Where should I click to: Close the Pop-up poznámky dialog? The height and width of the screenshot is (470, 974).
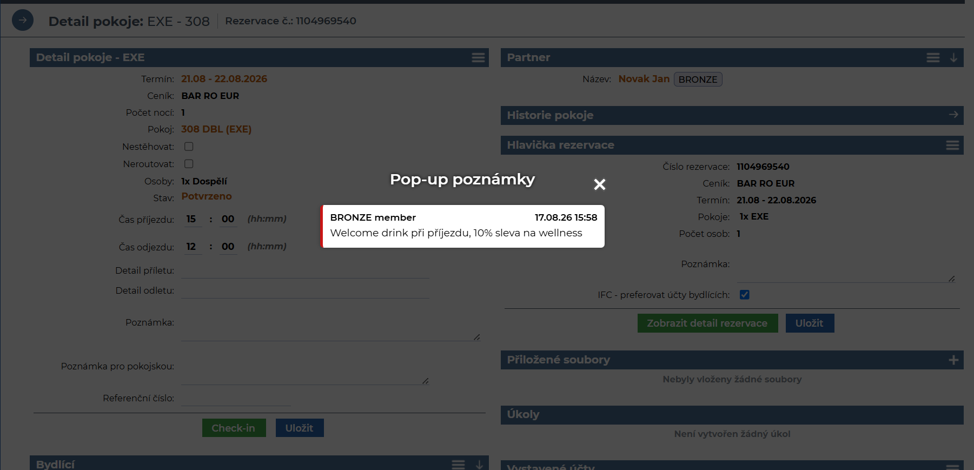pos(599,184)
